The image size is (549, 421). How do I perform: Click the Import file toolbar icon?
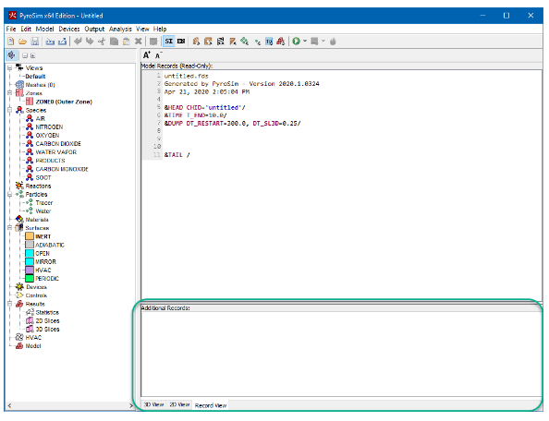(50, 42)
